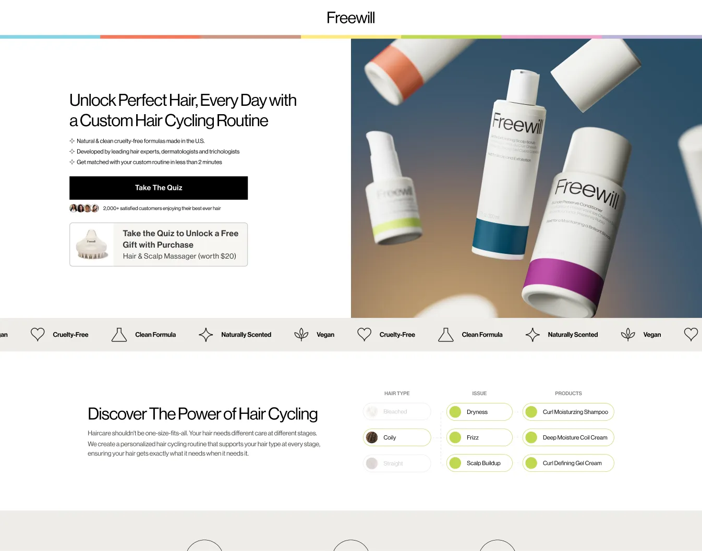The width and height of the screenshot is (702, 551).
Task: Click the Take The Quiz button
Action: (x=159, y=188)
